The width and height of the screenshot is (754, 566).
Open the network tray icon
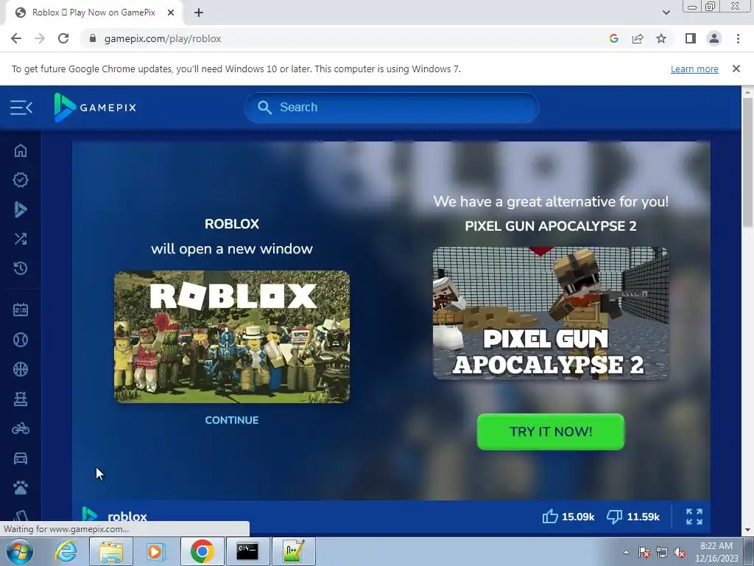(662, 553)
